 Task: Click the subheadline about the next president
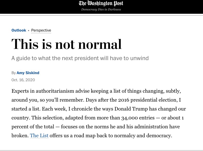click(80, 58)
